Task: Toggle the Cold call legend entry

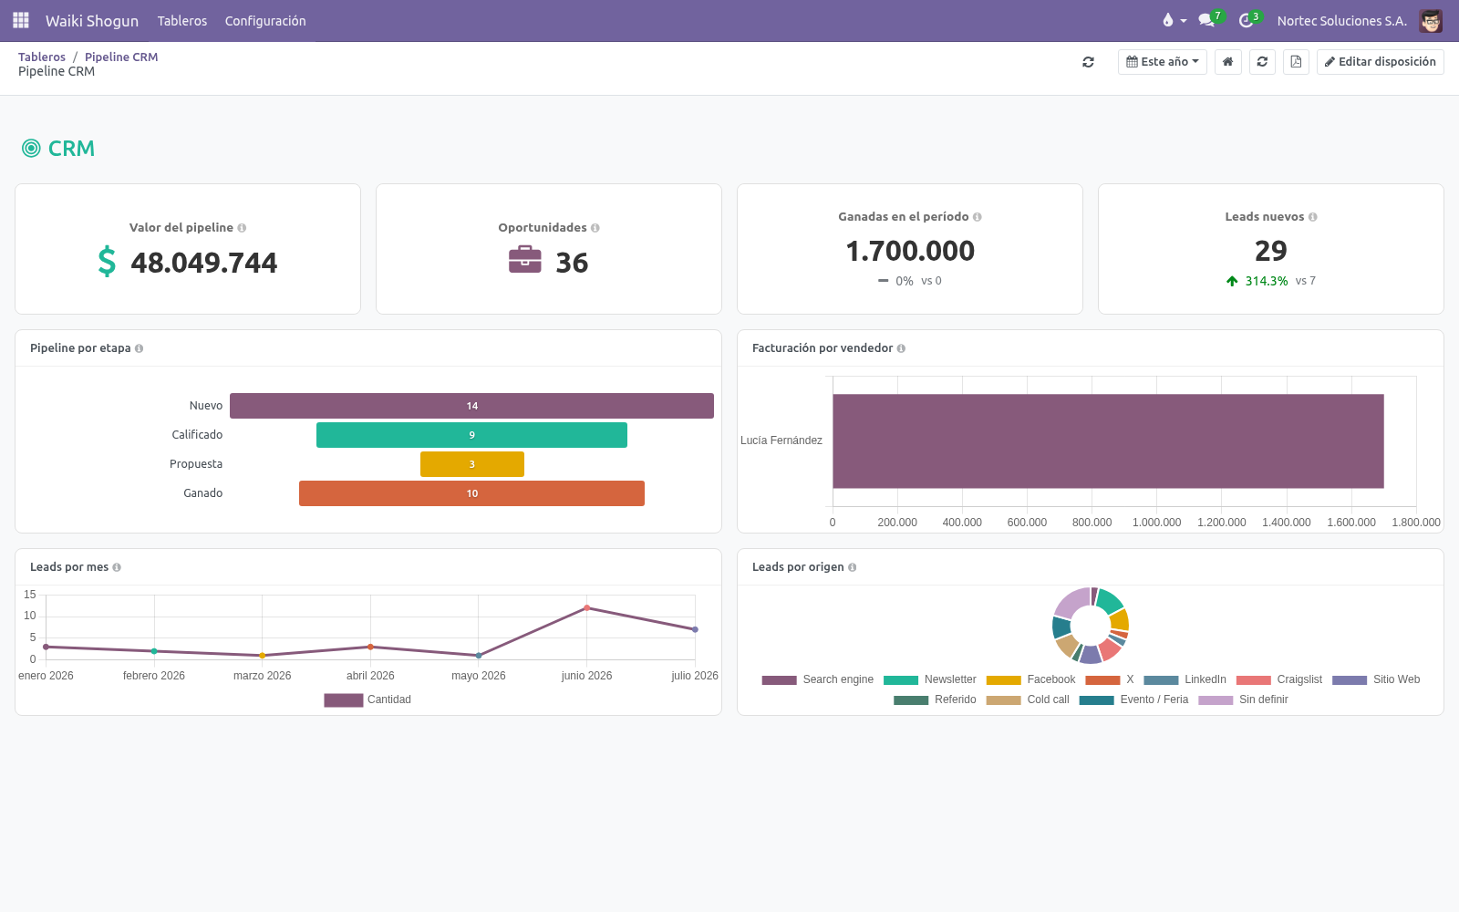Action: coord(1028,700)
